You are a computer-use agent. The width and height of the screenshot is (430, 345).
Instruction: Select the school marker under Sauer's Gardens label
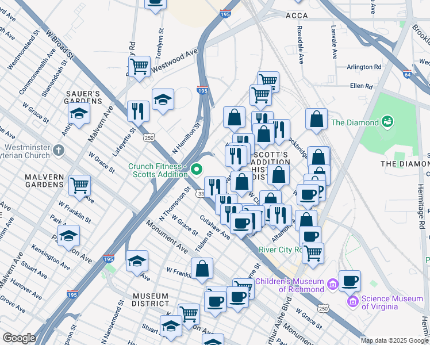(x=79, y=114)
